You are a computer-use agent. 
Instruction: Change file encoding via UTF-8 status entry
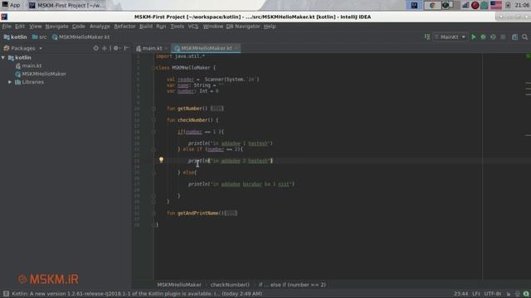point(493,294)
